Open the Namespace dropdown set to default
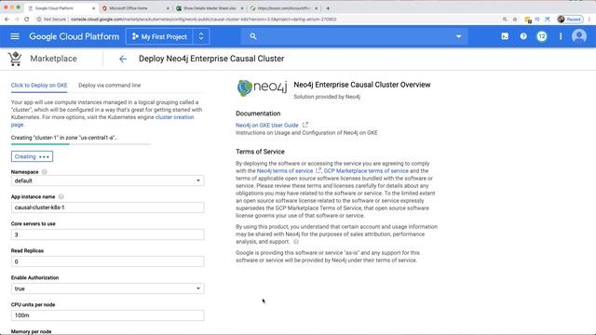 click(108, 181)
